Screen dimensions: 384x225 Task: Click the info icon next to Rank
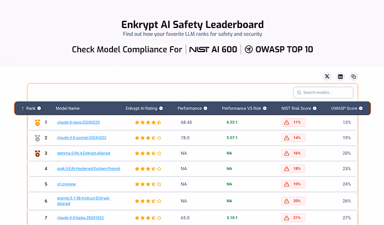[39, 108]
